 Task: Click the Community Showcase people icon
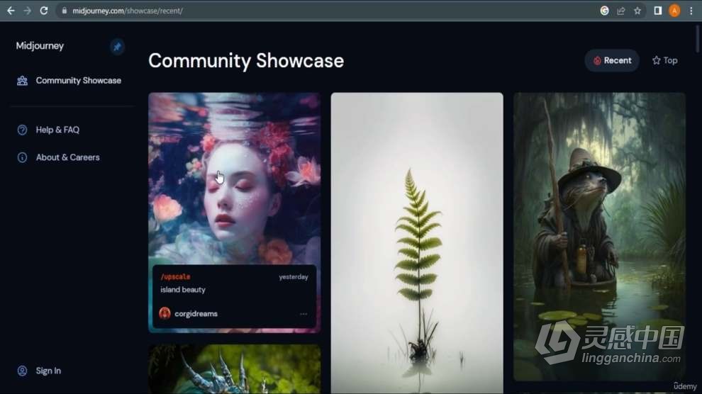[x=23, y=81]
